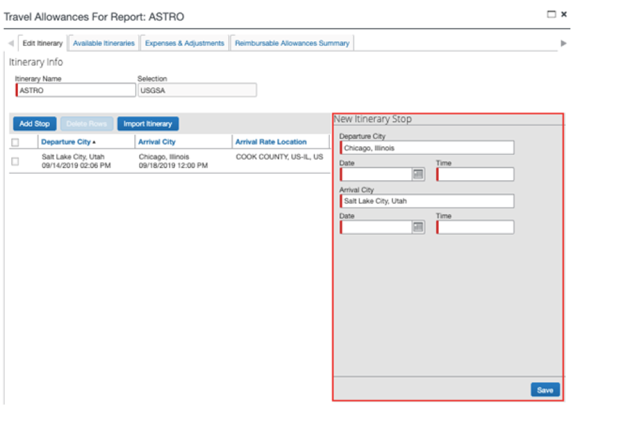
Task: Close the Travel Allowances dialog
Action: (564, 15)
